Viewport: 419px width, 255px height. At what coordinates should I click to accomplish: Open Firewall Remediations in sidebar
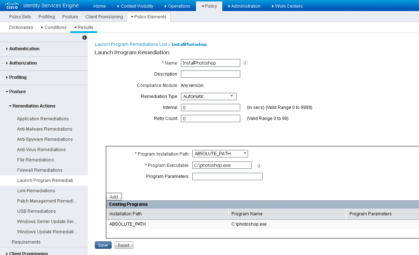pyautogui.click(x=40, y=170)
